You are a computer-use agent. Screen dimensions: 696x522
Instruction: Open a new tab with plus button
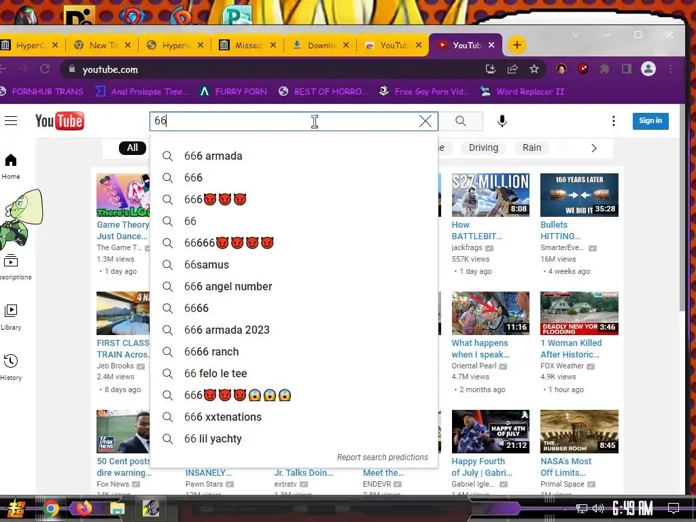tap(517, 45)
